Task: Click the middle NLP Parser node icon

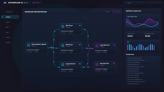Action: (63, 45)
